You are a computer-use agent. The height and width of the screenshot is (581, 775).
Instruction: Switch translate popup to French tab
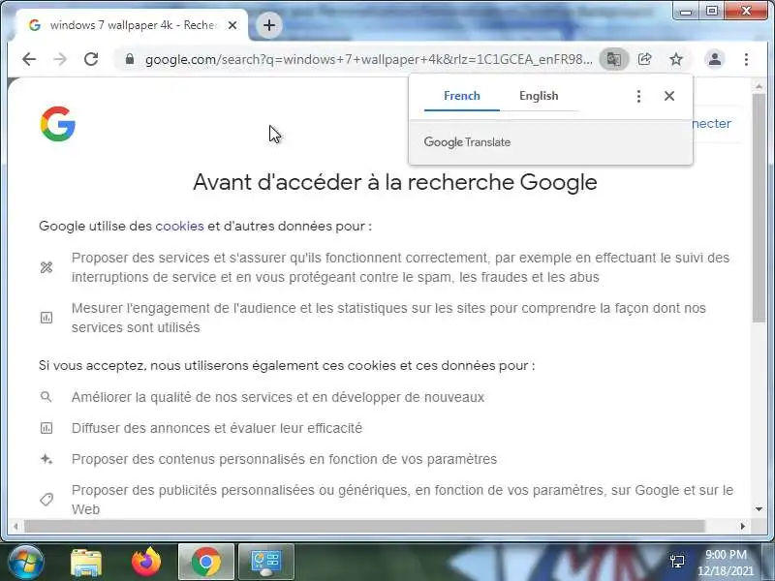[462, 96]
